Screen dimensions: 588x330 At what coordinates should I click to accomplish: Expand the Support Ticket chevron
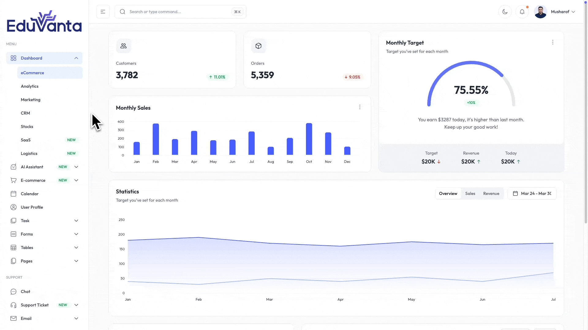pos(76,305)
